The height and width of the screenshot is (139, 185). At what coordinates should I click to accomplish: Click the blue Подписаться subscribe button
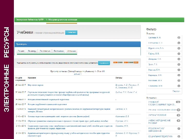pos(104,63)
